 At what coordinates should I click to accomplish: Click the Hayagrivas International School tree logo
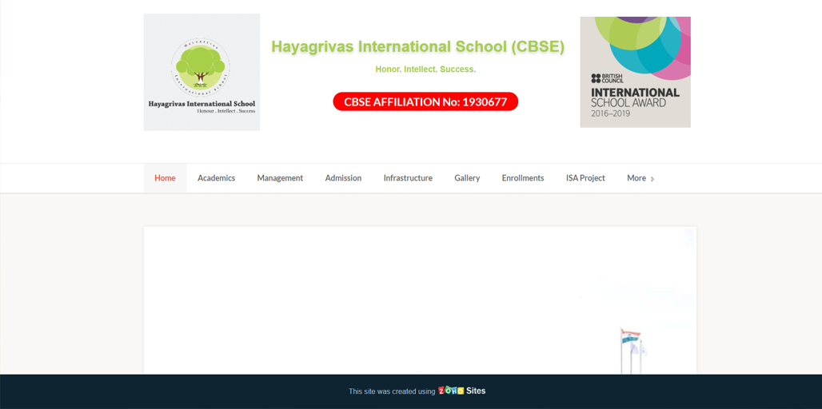202,72
